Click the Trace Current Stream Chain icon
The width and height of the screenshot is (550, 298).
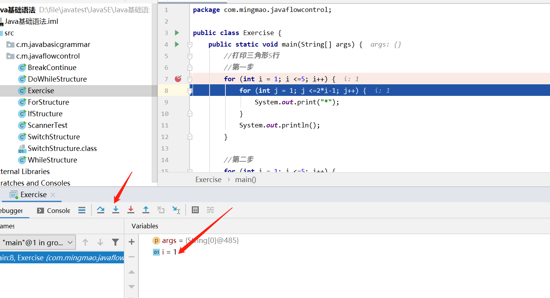point(210,210)
